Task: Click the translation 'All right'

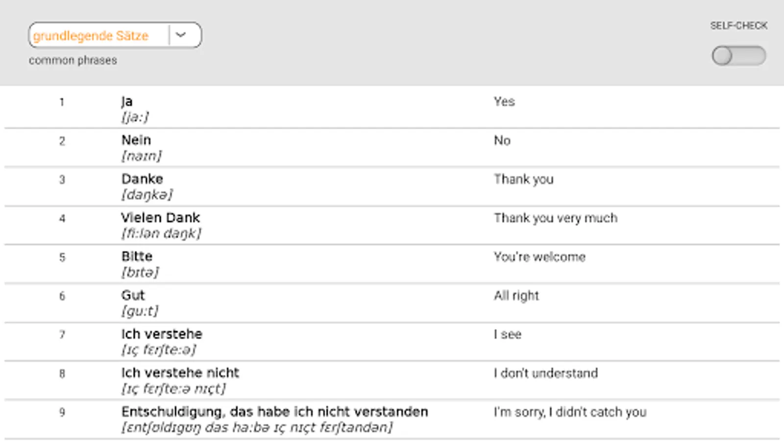Action: (516, 295)
